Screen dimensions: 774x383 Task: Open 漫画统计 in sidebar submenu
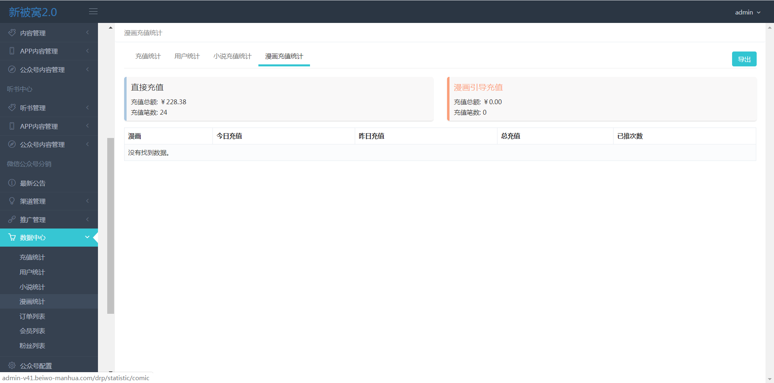(x=32, y=301)
